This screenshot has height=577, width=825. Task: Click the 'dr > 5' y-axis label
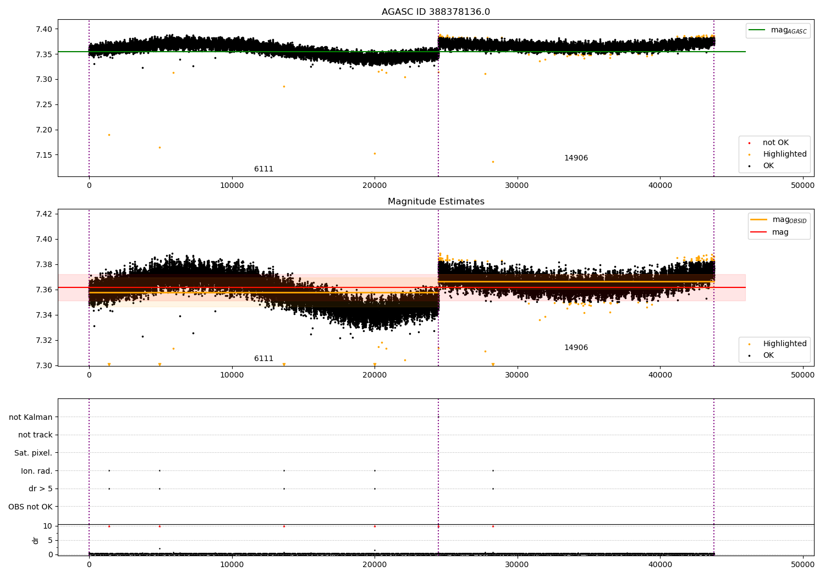(x=40, y=489)
